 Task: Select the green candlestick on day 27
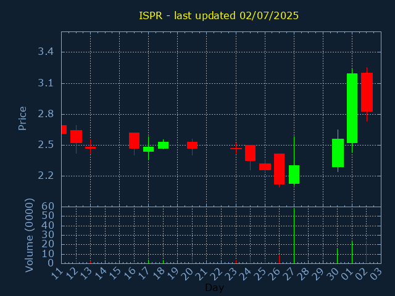coord(294,175)
